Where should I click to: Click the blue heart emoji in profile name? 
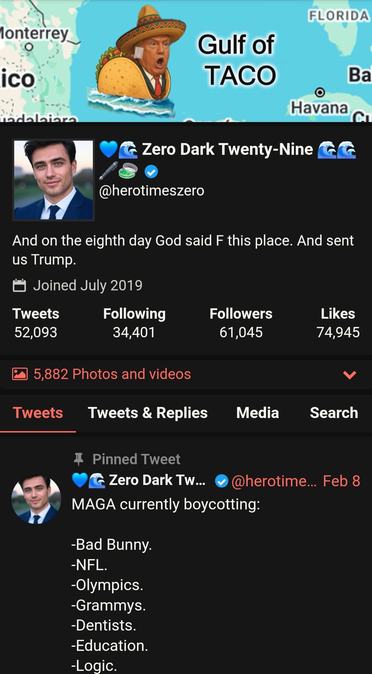(108, 149)
